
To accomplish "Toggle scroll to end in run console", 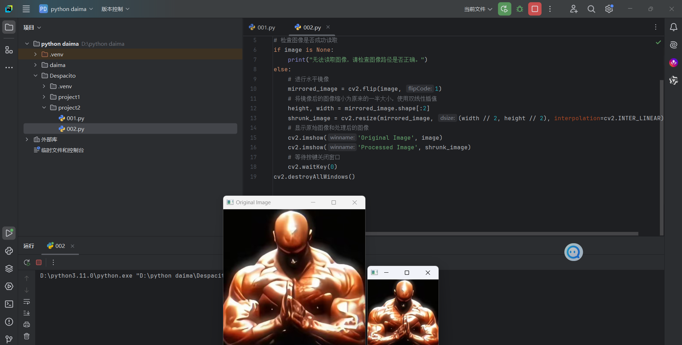I will [27, 313].
